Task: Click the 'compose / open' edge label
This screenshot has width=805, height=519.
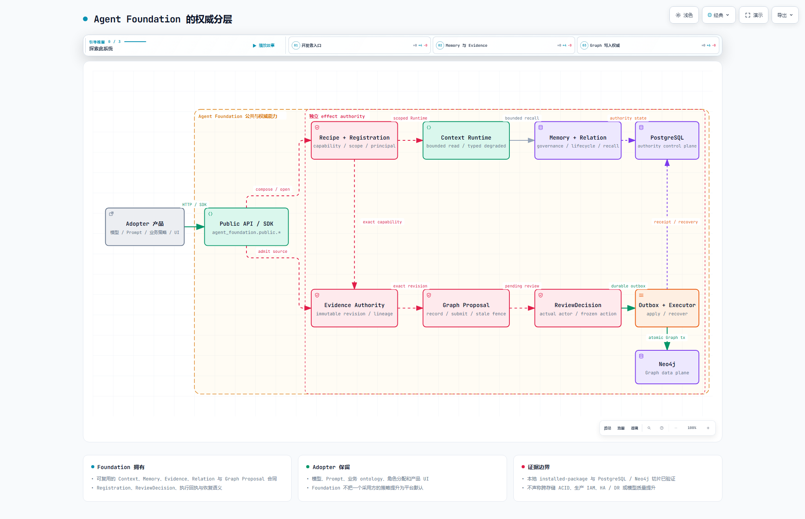Action: click(273, 190)
